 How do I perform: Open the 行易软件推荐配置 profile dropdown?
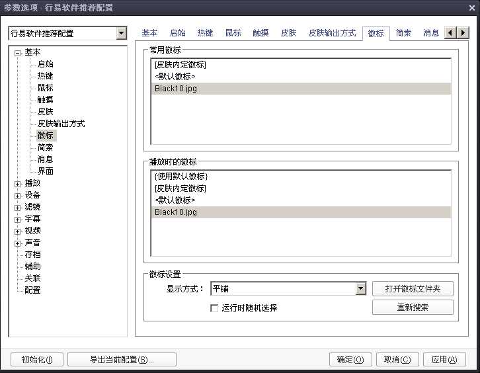tap(122, 33)
